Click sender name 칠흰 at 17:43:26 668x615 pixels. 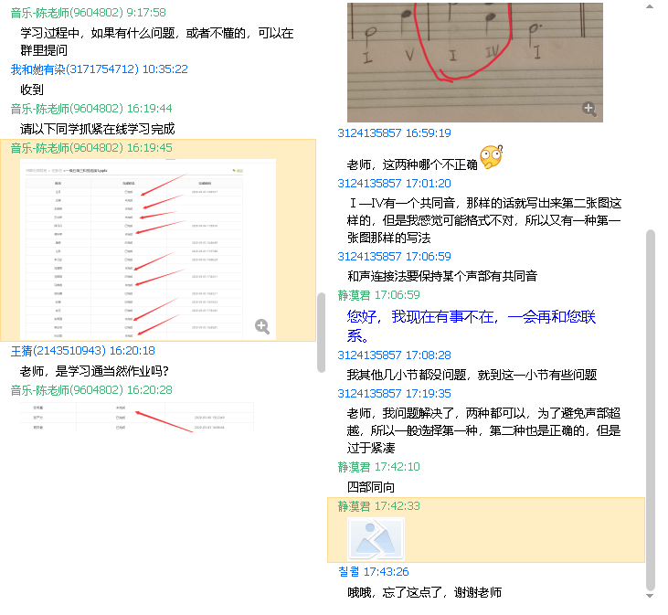(348, 571)
